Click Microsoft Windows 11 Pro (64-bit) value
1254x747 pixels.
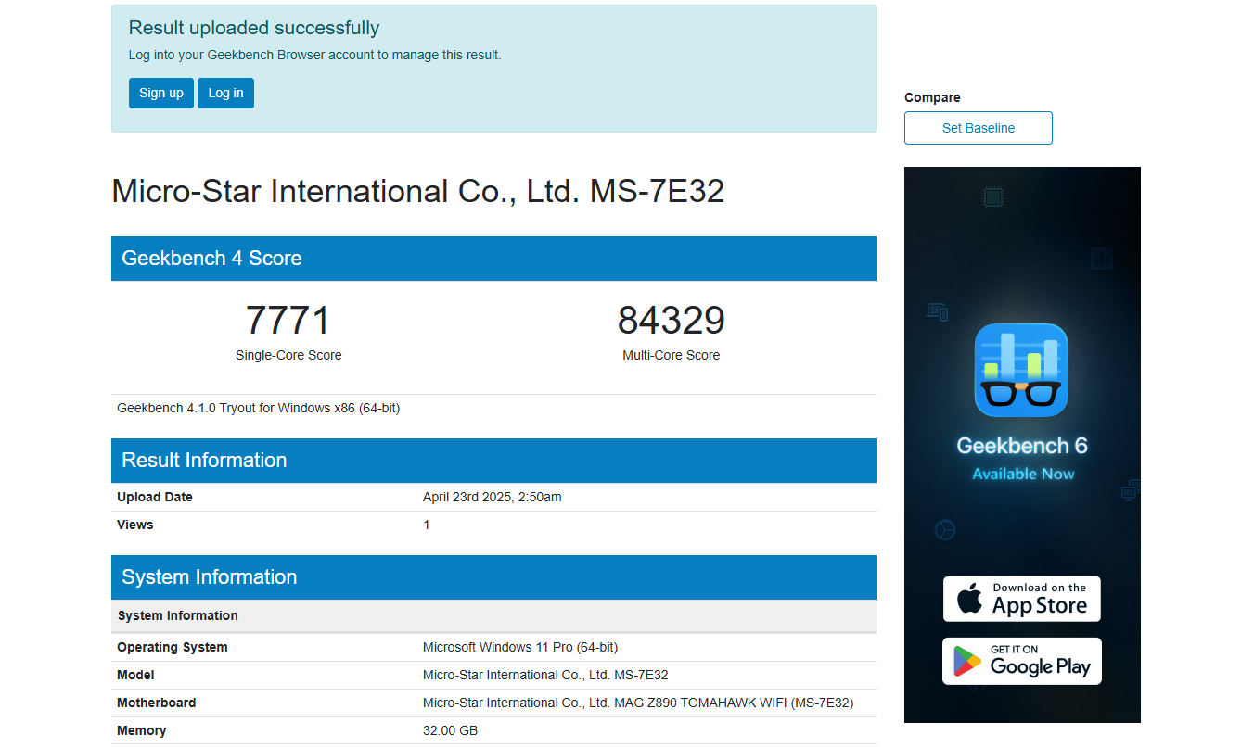click(x=520, y=647)
